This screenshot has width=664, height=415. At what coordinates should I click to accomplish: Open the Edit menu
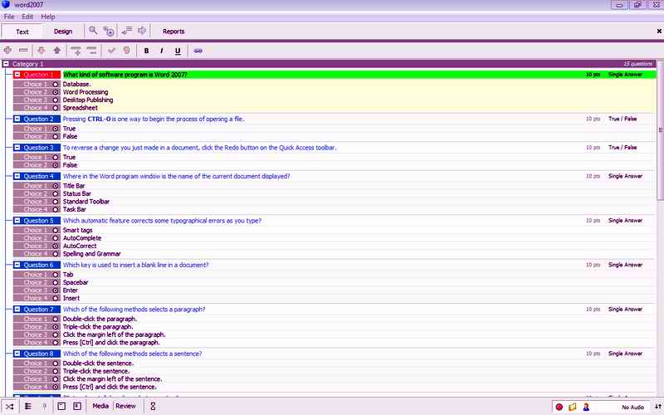point(27,17)
